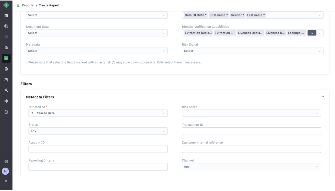Click the green diamond logo in sidebar
The image size is (335, 191).
(6, 5)
